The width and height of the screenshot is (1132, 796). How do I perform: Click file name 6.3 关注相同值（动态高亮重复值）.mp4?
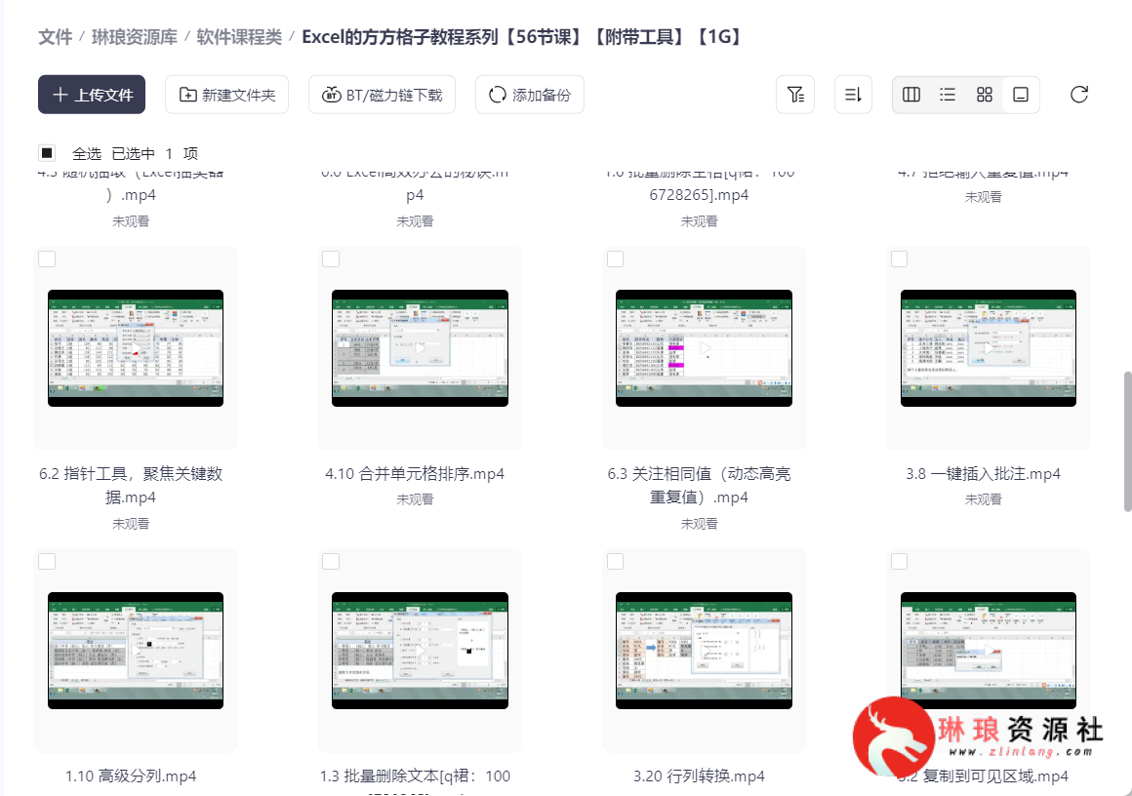(699, 485)
